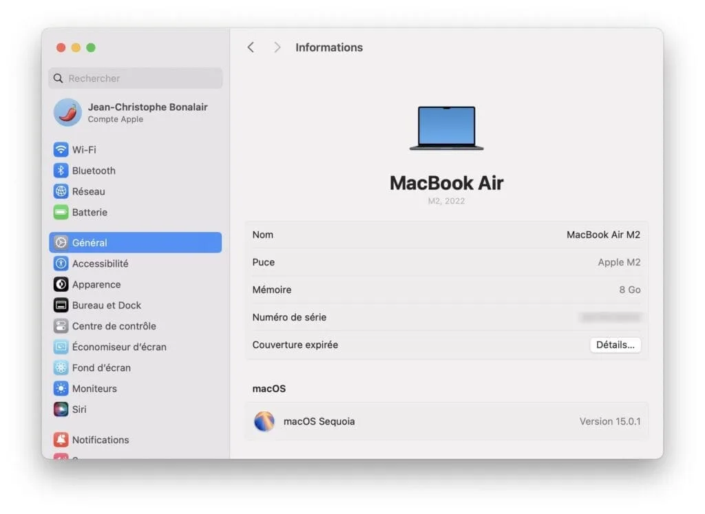Close the window with the red button
Viewport: 705px width, 514px height.
[x=61, y=47]
